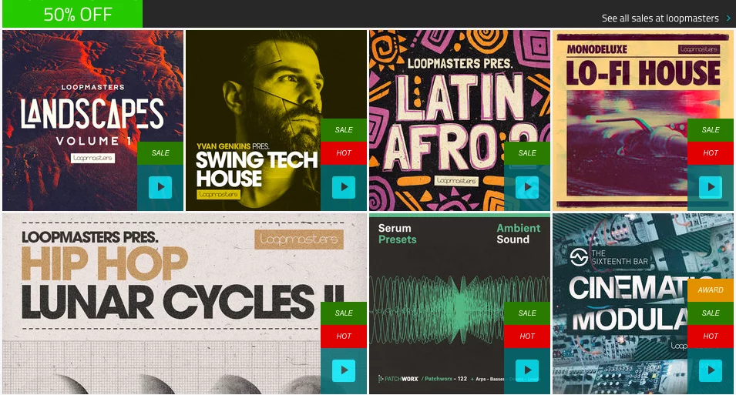Open See all sales at loopmasters link
This screenshot has width=736, height=395.
660,18
